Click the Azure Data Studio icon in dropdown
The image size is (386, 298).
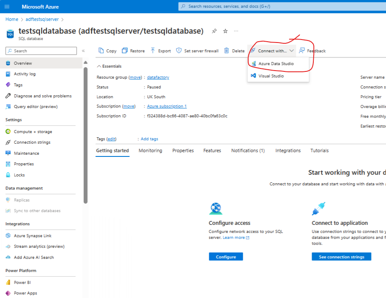[x=254, y=64]
